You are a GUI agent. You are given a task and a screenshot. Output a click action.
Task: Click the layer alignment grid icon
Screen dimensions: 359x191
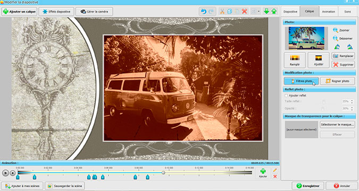click(254, 12)
